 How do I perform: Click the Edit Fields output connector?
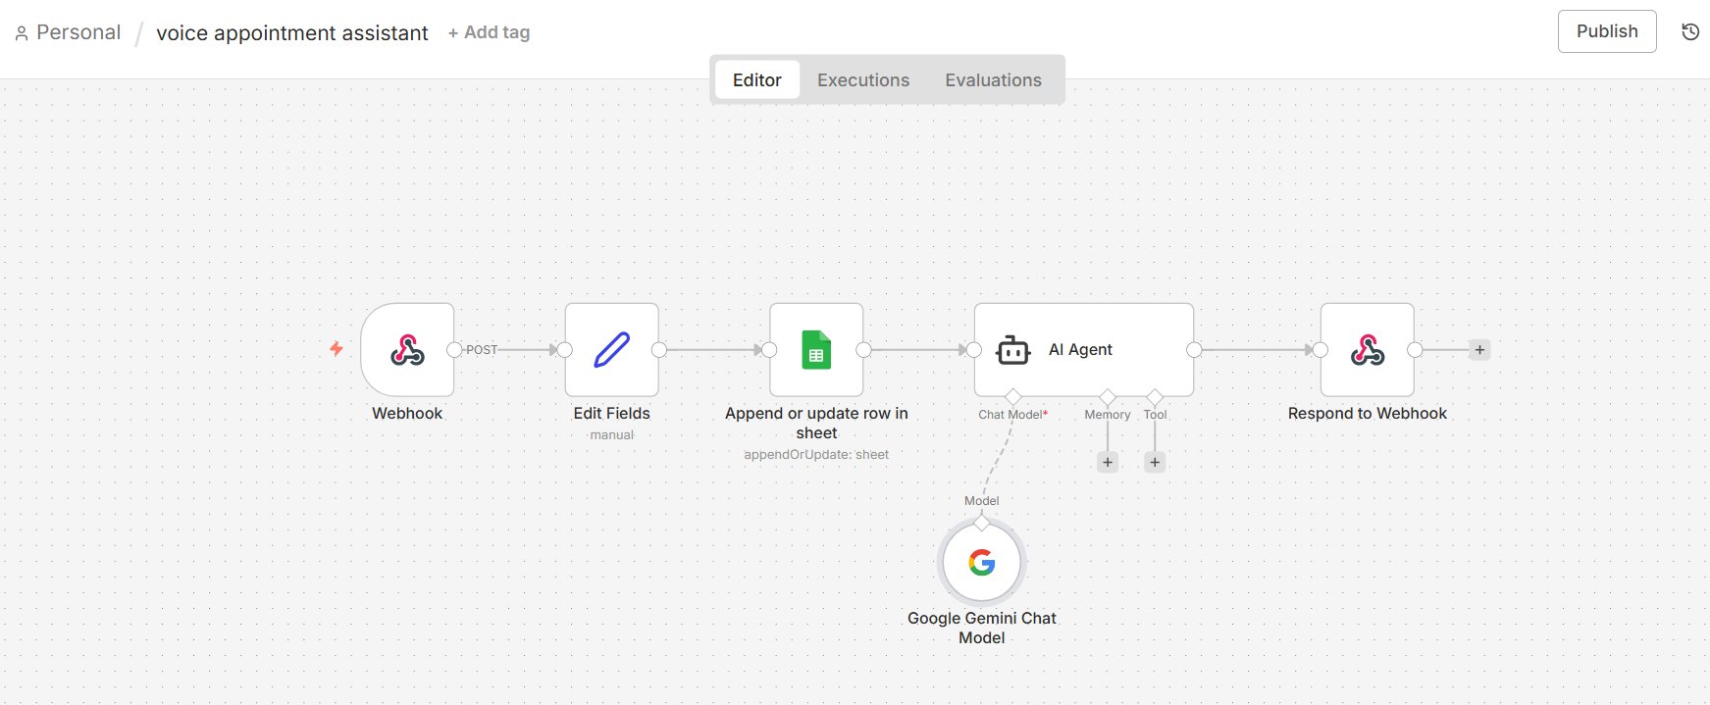[x=659, y=350]
